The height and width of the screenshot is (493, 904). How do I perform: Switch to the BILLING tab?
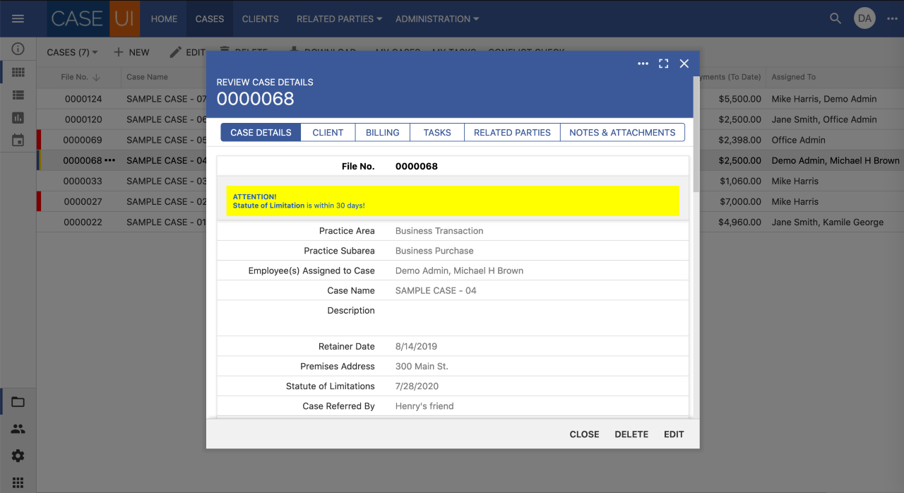coord(382,132)
